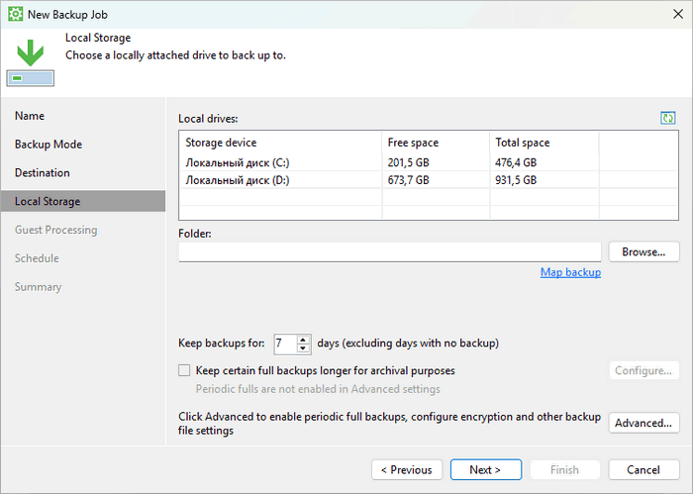Go to the Backup Mode step
Viewport: 693px width, 494px height.
pyautogui.click(x=49, y=145)
